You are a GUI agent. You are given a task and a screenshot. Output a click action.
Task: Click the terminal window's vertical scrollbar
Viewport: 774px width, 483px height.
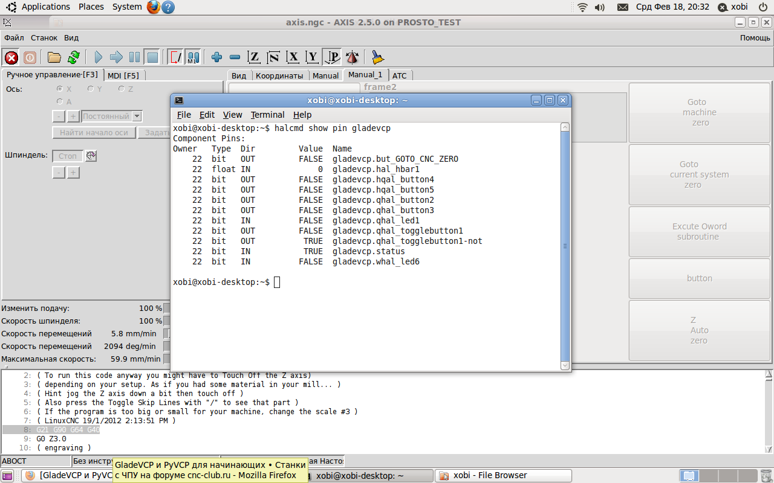click(565, 246)
